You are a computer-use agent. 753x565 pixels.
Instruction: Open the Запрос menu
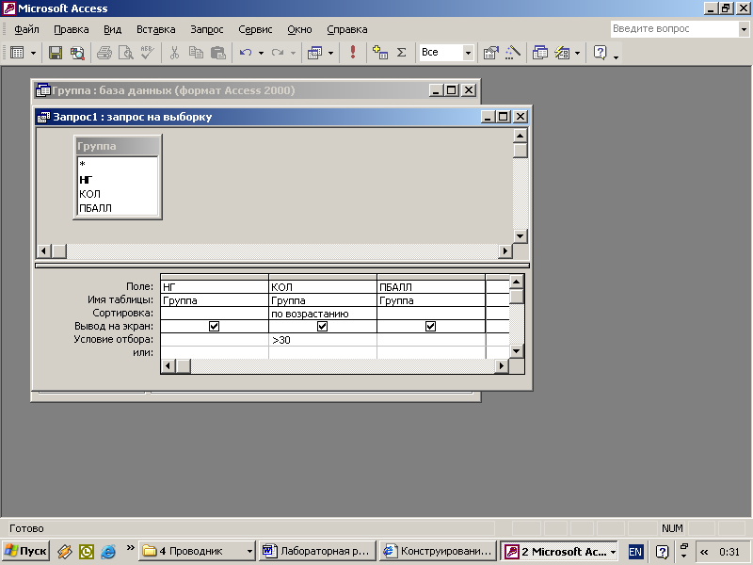pyautogui.click(x=206, y=29)
